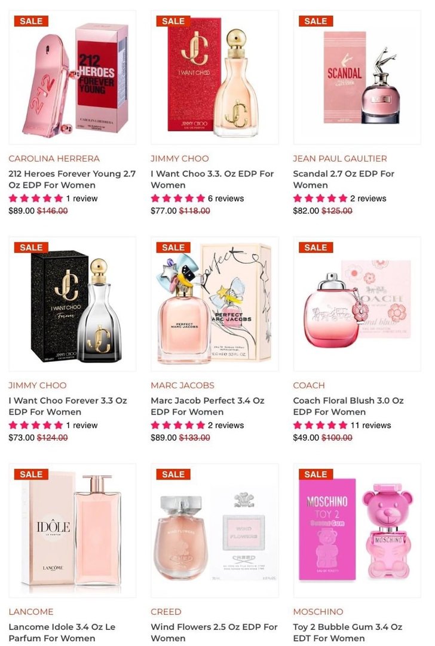The image size is (435, 646).
Task: Open the JEAN PAUL GAULTIER brand link
Action: (x=340, y=159)
